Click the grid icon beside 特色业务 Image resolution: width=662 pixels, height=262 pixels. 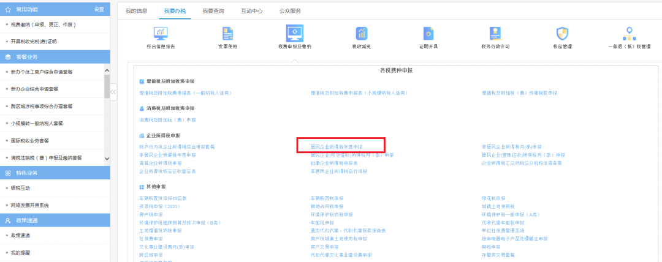(x=8, y=173)
